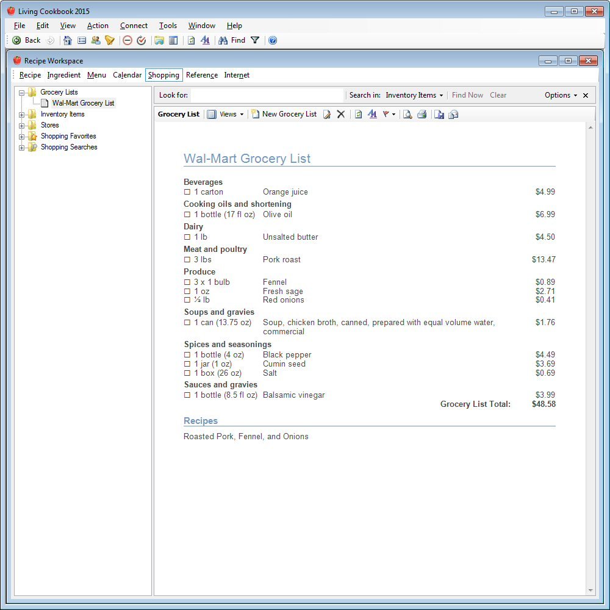Click the binoculars Find icon
Image resolution: width=610 pixels, height=610 pixels.
[223, 40]
